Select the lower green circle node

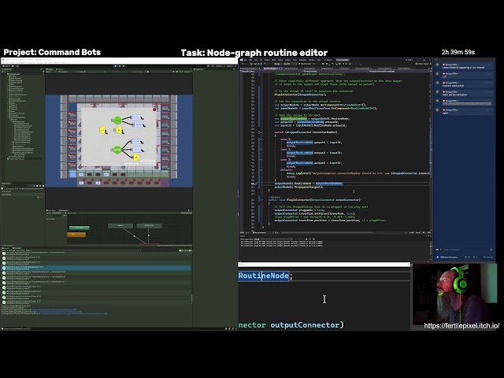tap(117, 150)
